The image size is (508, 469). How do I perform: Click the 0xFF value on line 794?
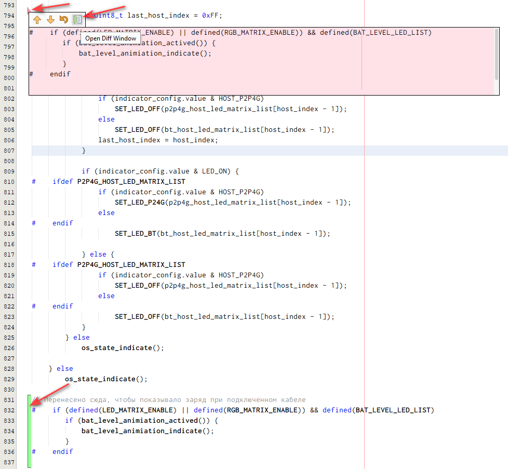pos(212,16)
